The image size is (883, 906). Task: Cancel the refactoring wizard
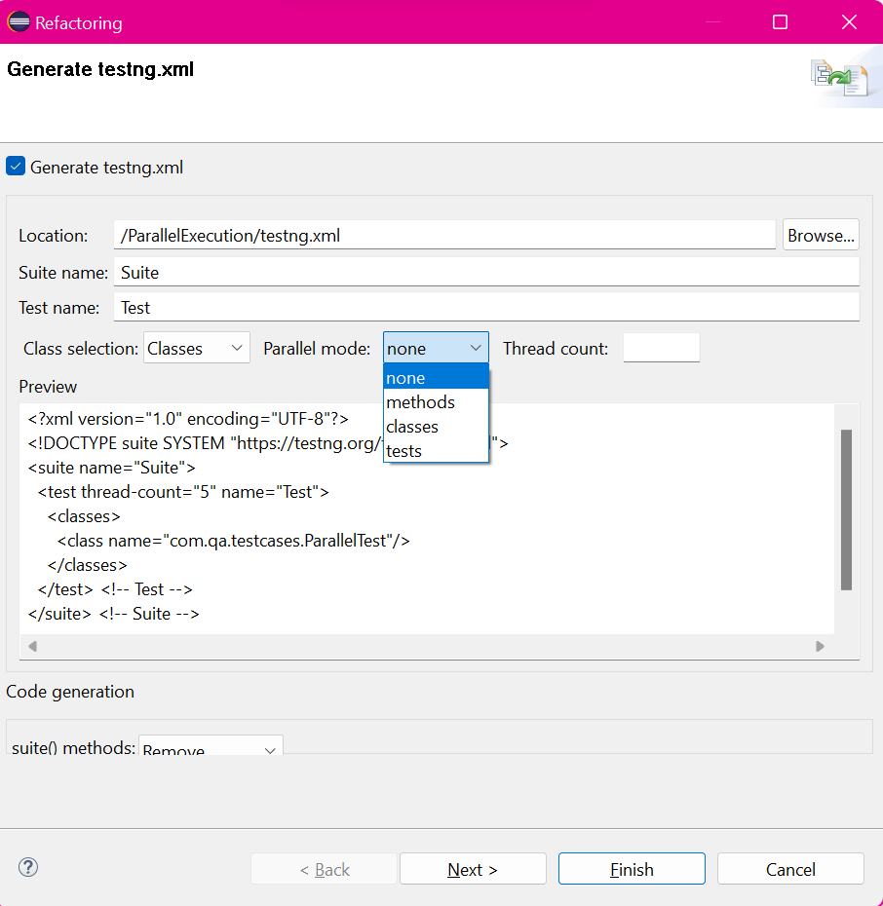(x=789, y=868)
